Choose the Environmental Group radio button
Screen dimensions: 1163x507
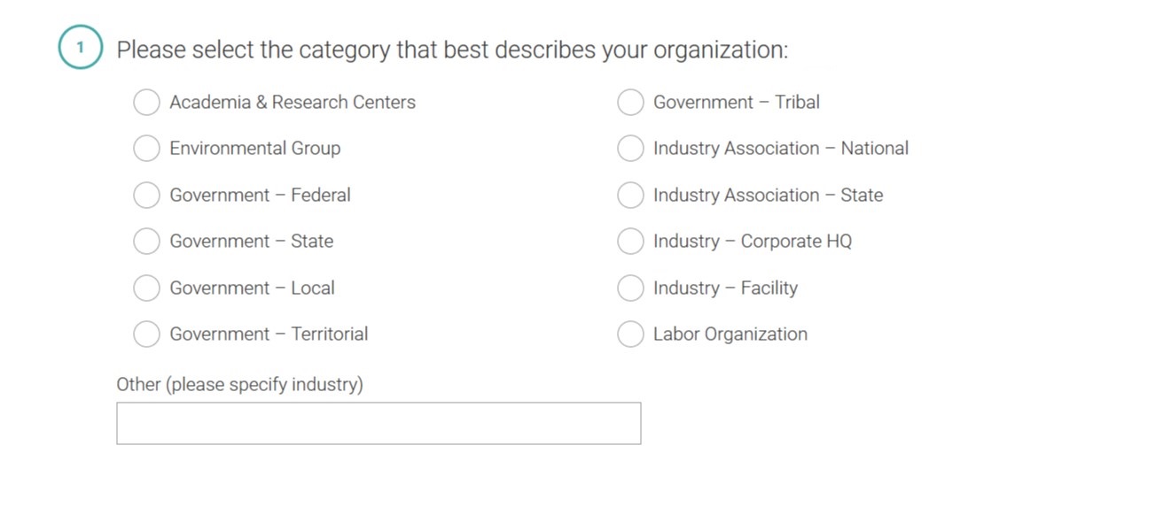click(146, 149)
